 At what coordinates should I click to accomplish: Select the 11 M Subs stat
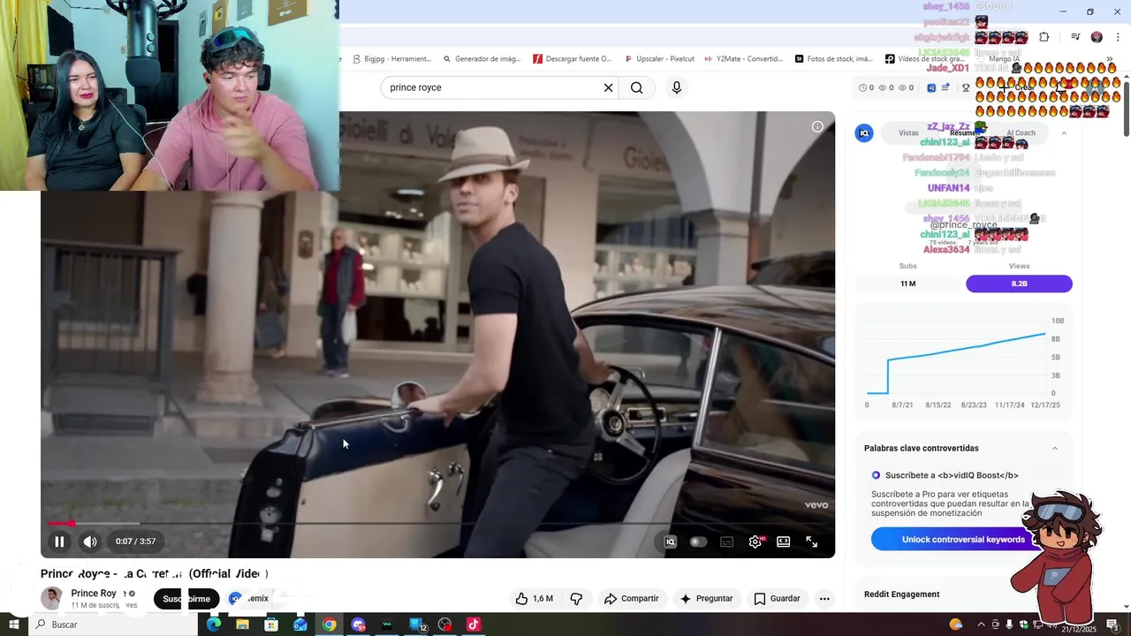(x=907, y=284)
